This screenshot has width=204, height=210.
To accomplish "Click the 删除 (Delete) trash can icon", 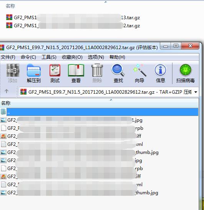I will pos(97,73).
